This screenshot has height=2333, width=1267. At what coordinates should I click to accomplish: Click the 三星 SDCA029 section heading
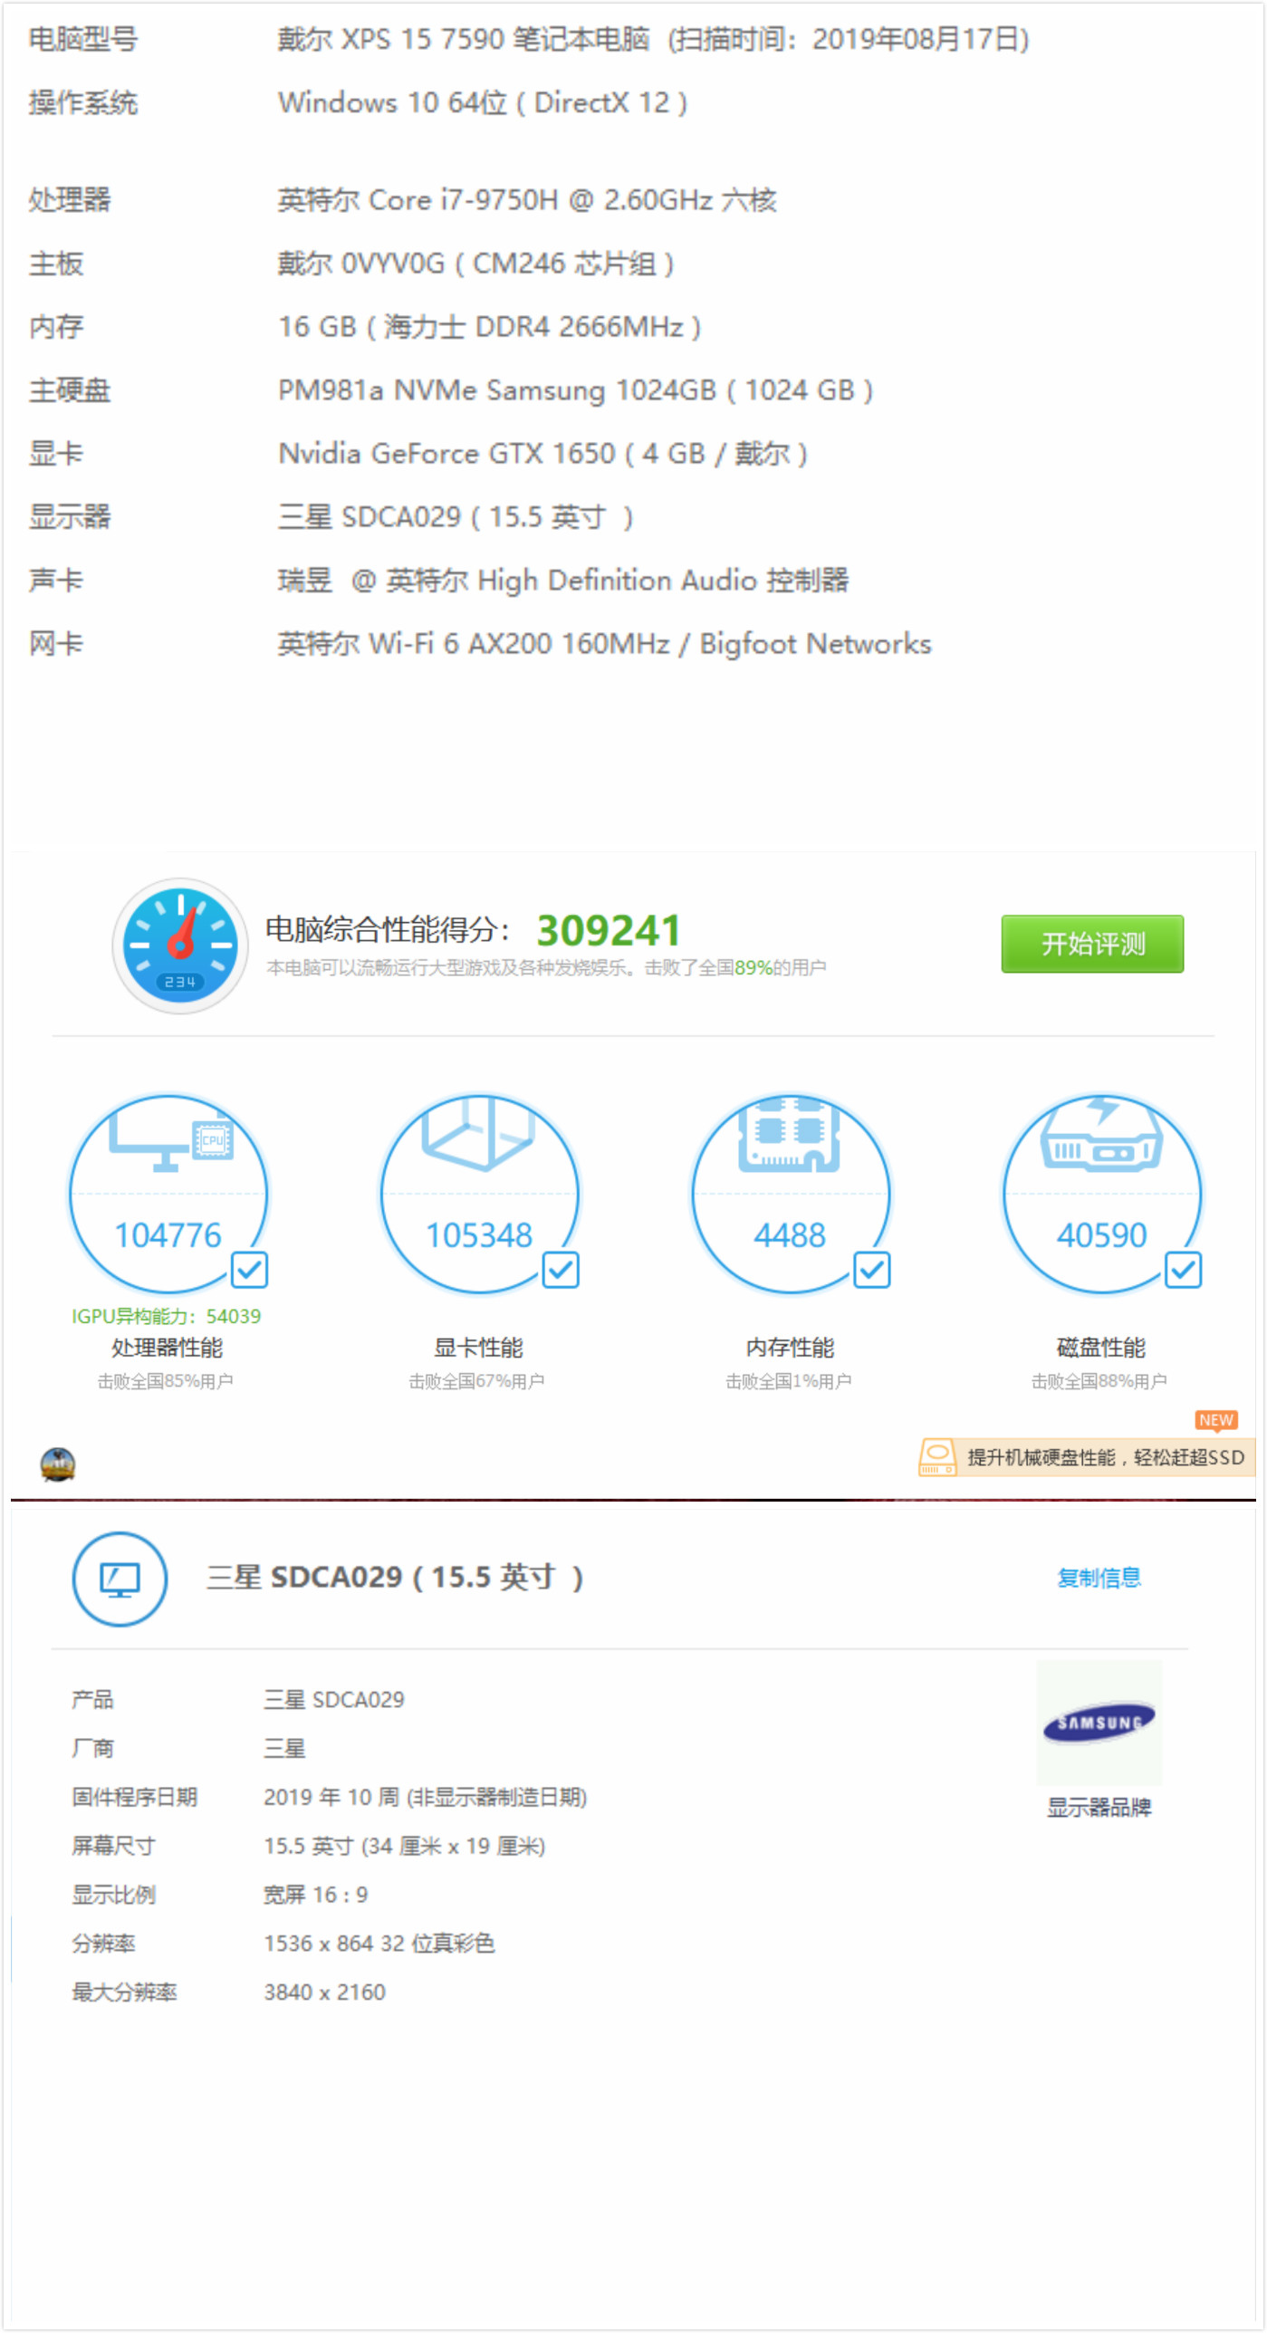tap(395, 1578)
